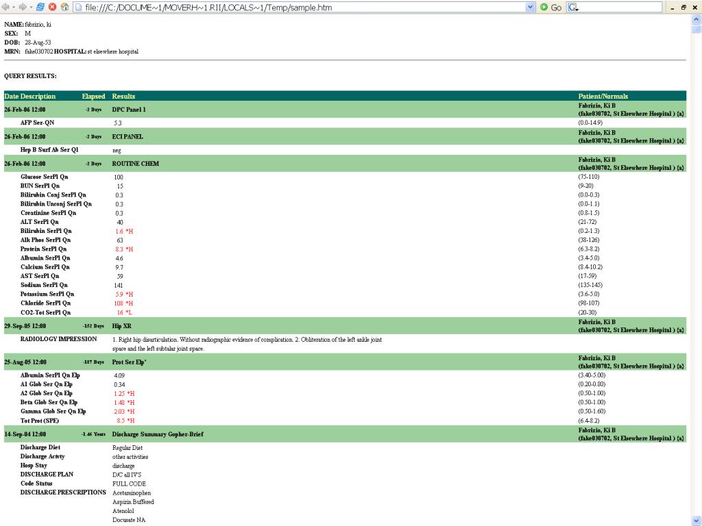
Task: Click the 'Elapsed' column header
Action: pyautogui.click(x=93, y=96)
